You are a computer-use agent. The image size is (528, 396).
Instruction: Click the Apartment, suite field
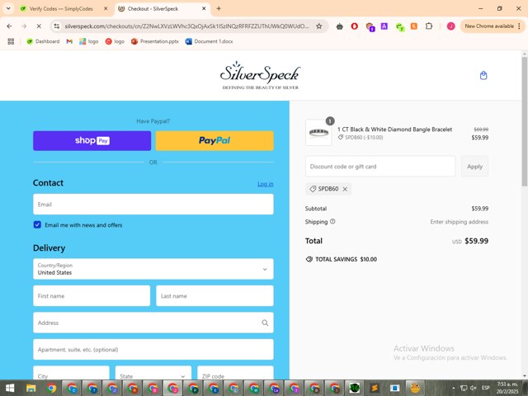pos(153,350)
